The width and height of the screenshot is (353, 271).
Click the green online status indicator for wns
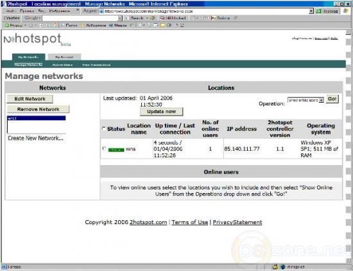pos(116,150)
